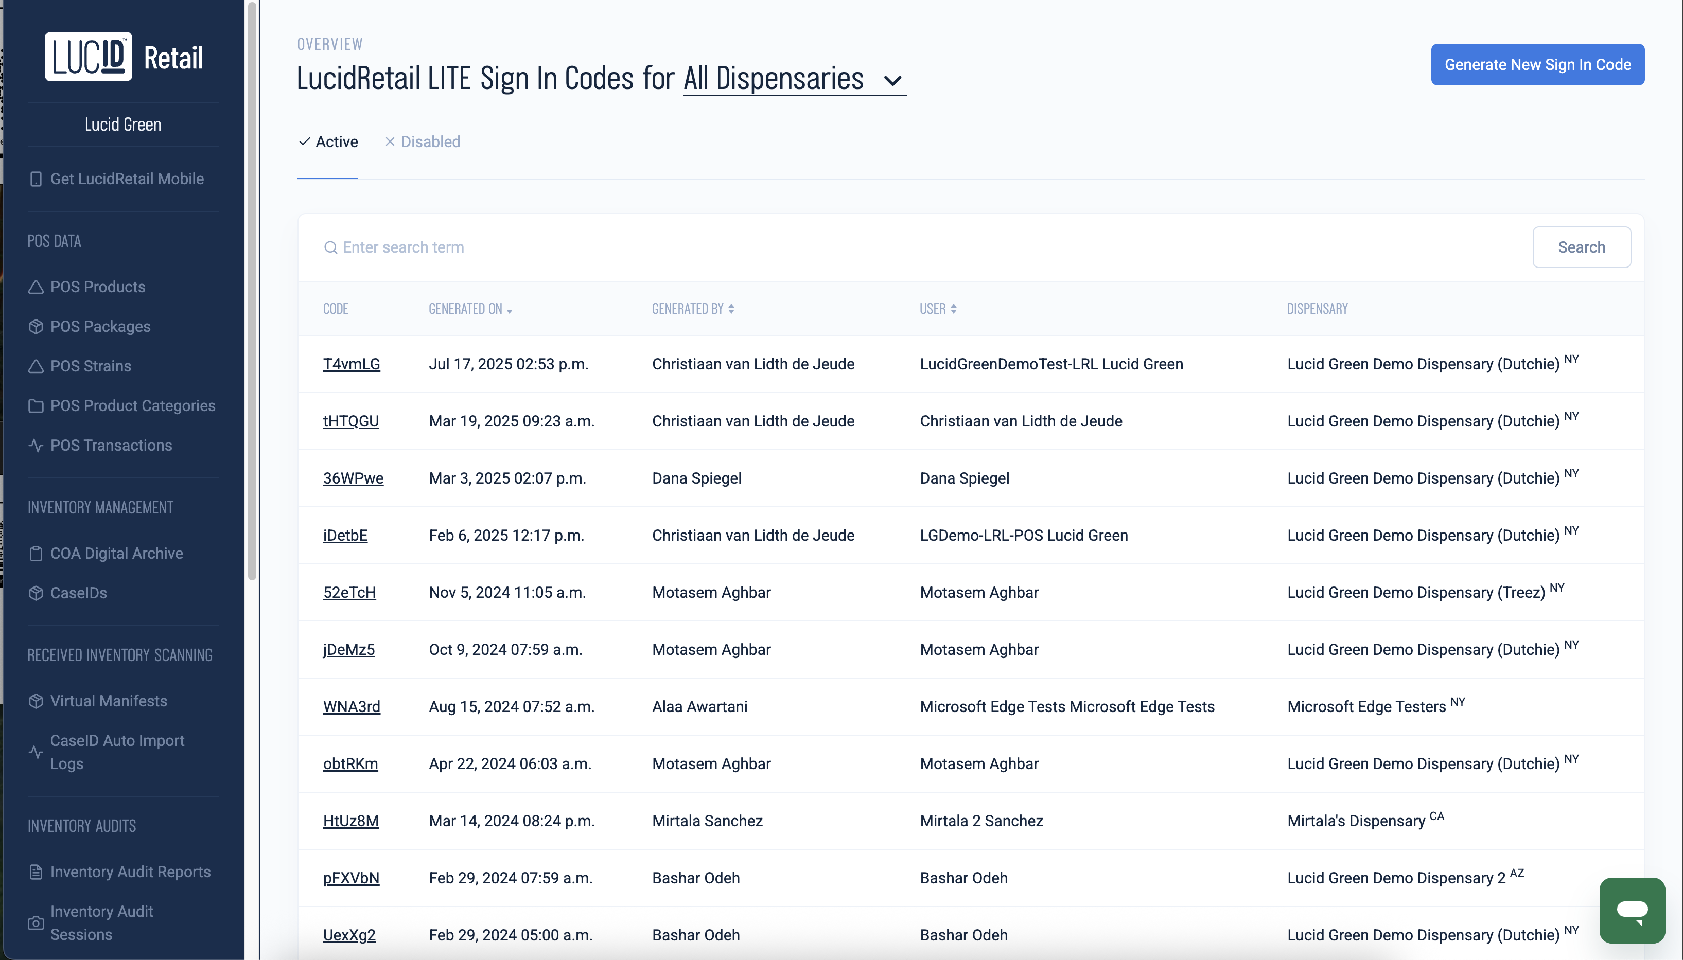Click the LGDemo-LRL-POS Lucid Green user cell
Viewport: 1683px width, 960px height.
1024,536
